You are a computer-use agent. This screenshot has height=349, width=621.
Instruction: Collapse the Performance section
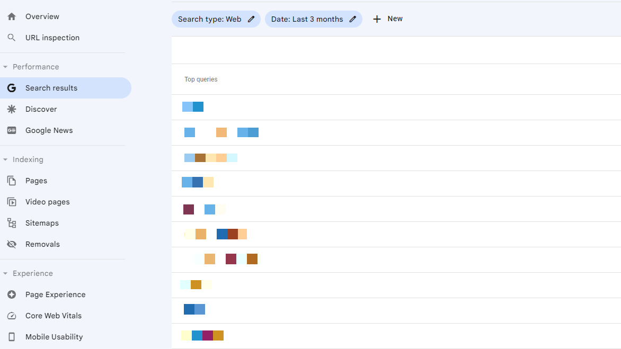pos(5,66)
